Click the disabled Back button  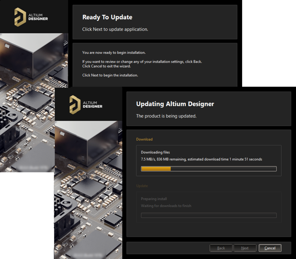(x=221, y=248)
